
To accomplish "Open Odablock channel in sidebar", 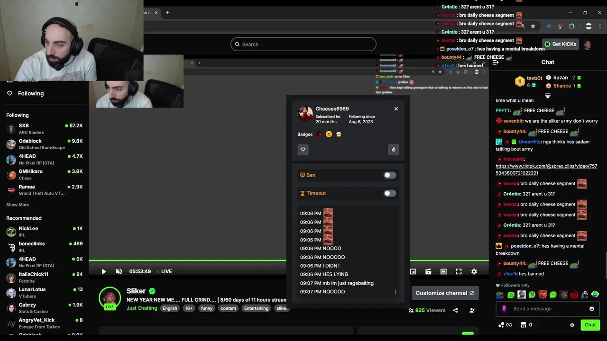I will [45, 144].
